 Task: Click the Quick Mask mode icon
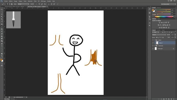[2, 63]
